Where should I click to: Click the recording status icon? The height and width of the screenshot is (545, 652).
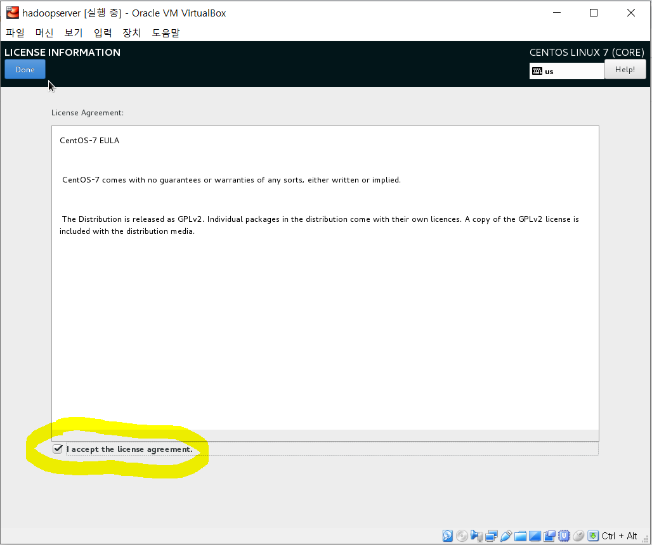549,536
